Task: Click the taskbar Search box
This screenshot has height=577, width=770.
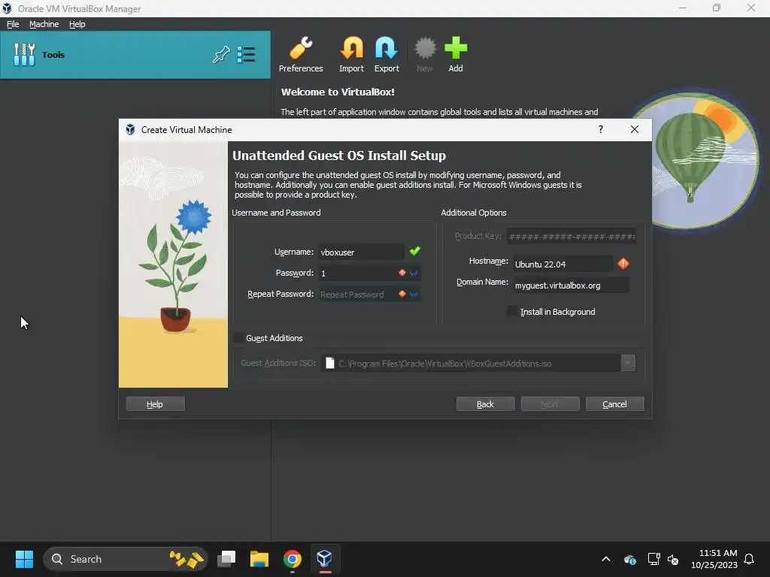Action: tap(126, 559)
